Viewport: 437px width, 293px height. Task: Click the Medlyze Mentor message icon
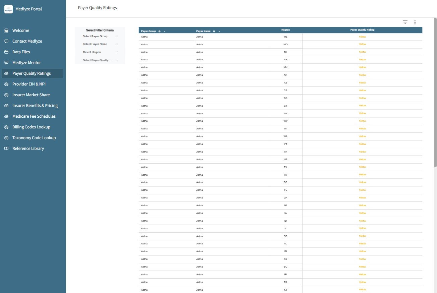[x=6, y=63]
